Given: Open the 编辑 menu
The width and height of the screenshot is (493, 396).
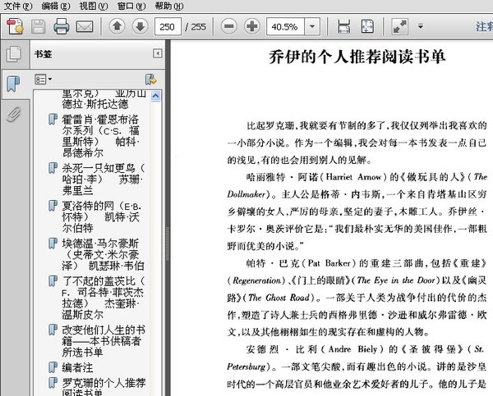Looking at the screenshot, I should pyautogui.click(x=56, y=6).
